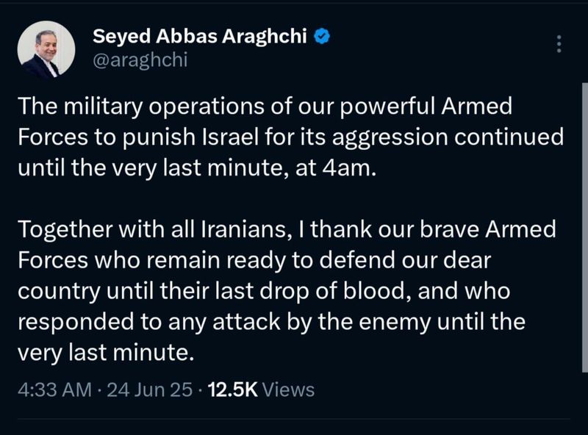Open the 12.5K view count
588x435 pixels.
(232, 389)
